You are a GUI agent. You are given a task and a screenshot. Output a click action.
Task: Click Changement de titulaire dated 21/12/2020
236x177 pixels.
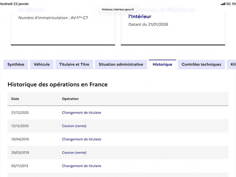pos(82,113)
